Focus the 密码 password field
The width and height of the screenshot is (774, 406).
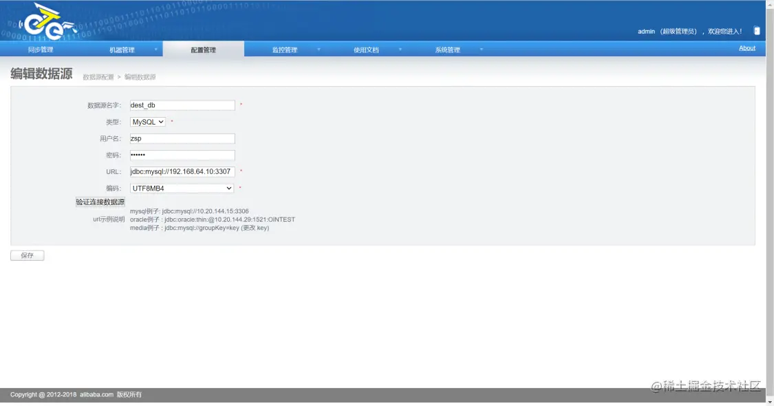click(x=182, y=155)
